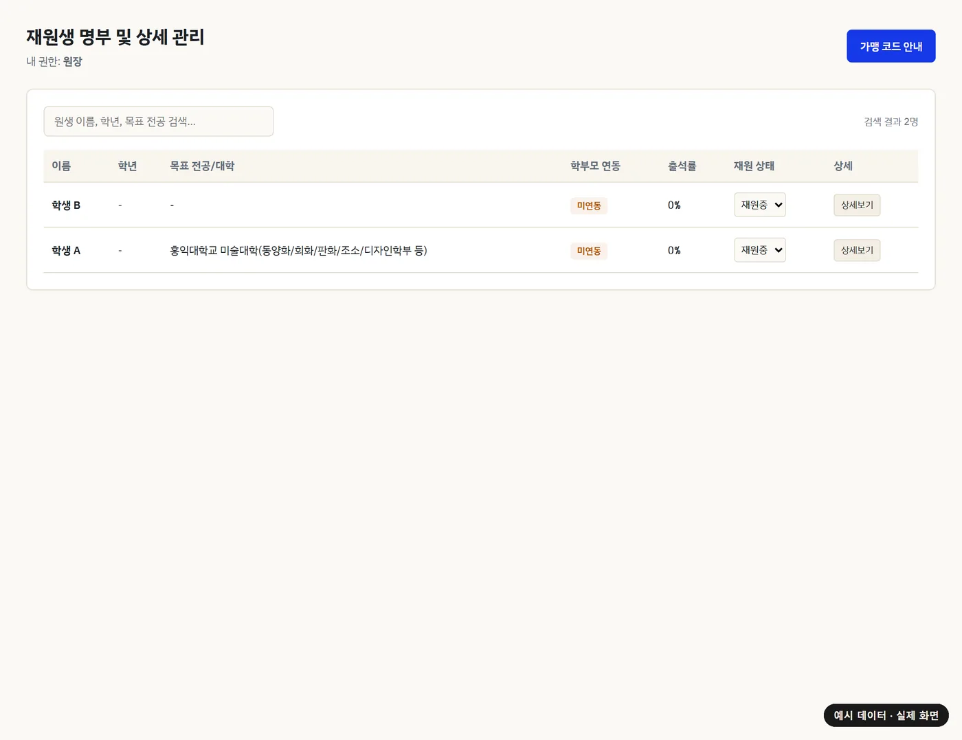Click the 내 권한: 원장 role text
This screenshot has height=740, width=962.
click(54, 61)
